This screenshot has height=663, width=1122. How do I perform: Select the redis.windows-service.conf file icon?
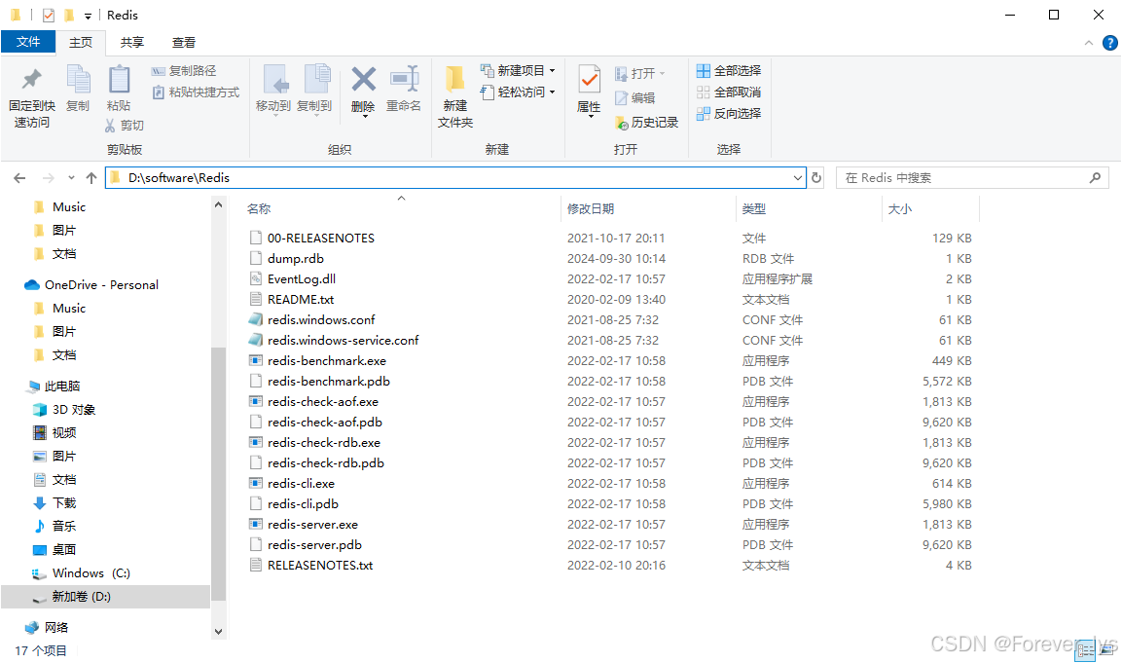pyautogui.click(x=256, y=340)
